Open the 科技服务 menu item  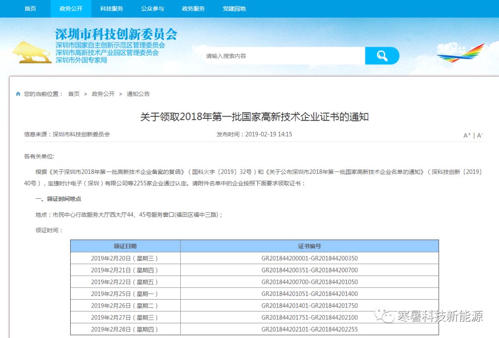(x=112, y=9)
